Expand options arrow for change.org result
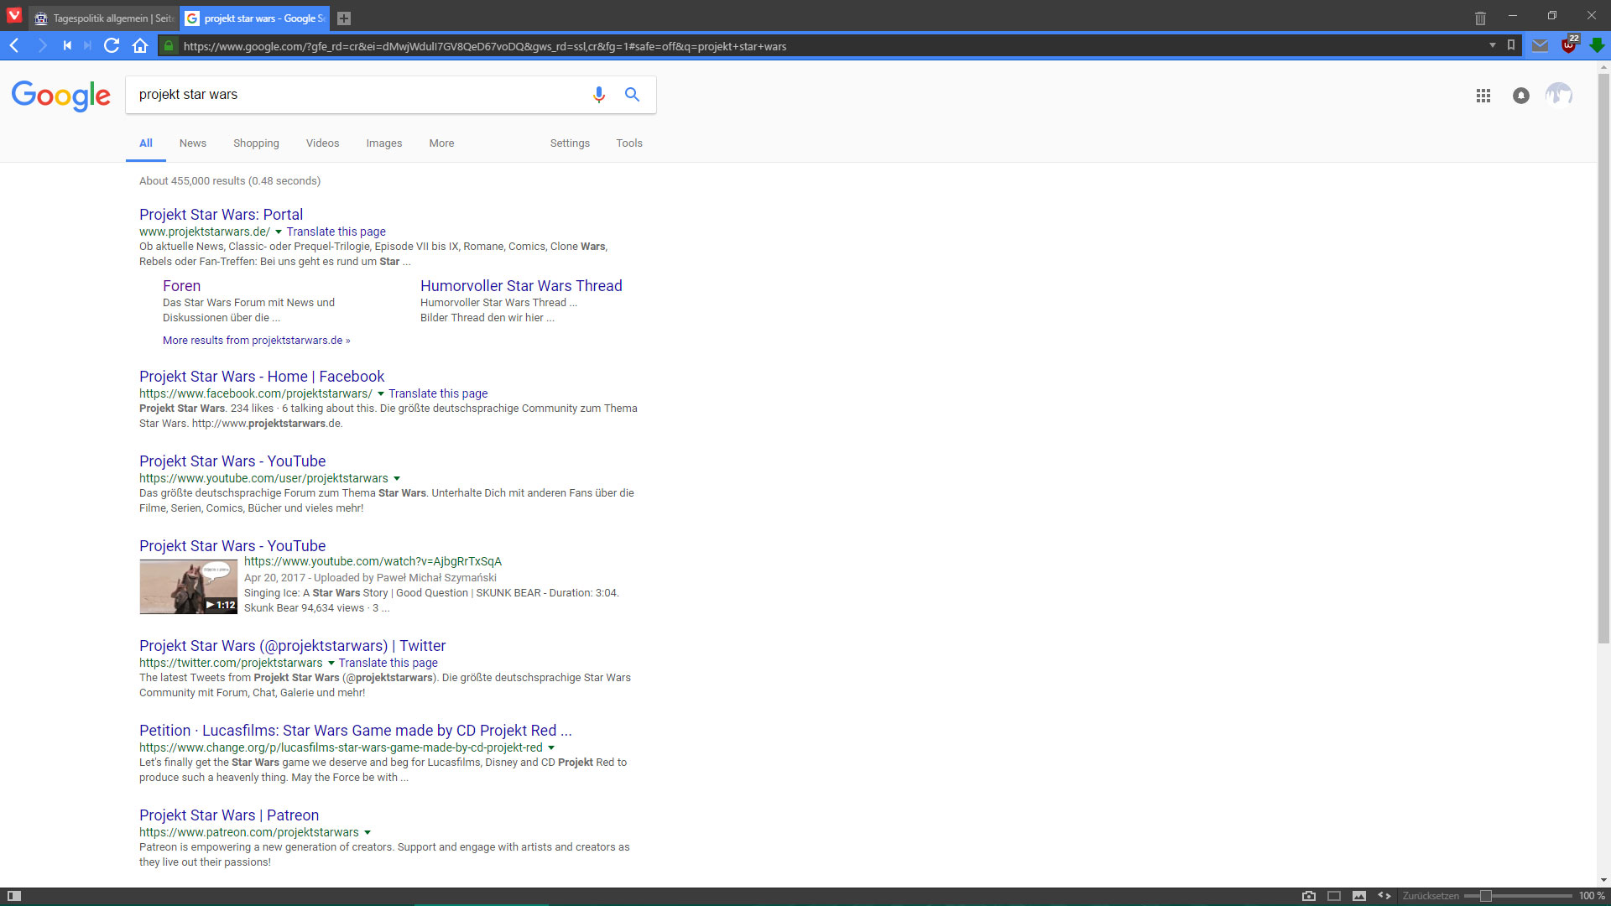Viewport: 1611px width, 906px height. (x=551, y=748)
